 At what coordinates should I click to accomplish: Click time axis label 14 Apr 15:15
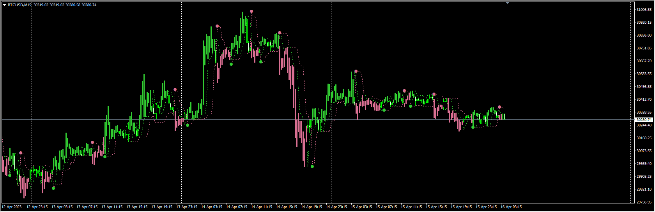point(287,207)
